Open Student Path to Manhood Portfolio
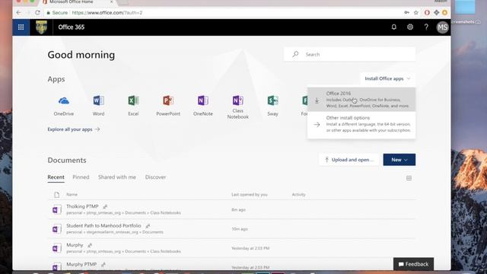The image size is (487, 274). click(103, 225)
